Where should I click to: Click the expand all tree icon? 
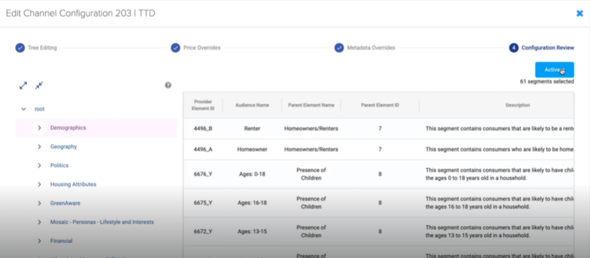click(x=23, y=85)
